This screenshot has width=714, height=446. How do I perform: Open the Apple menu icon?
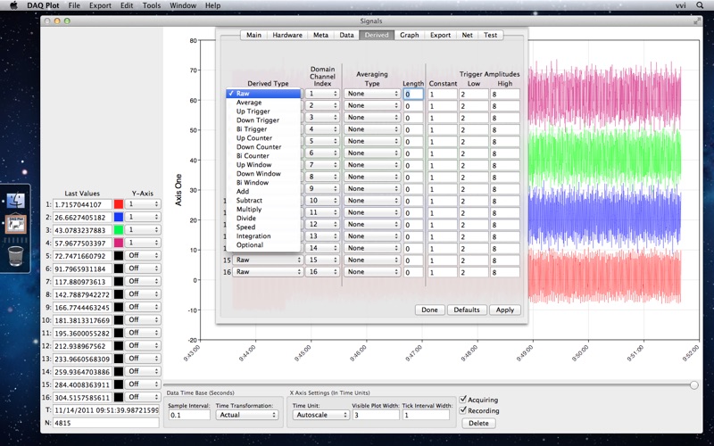[13, 5]
